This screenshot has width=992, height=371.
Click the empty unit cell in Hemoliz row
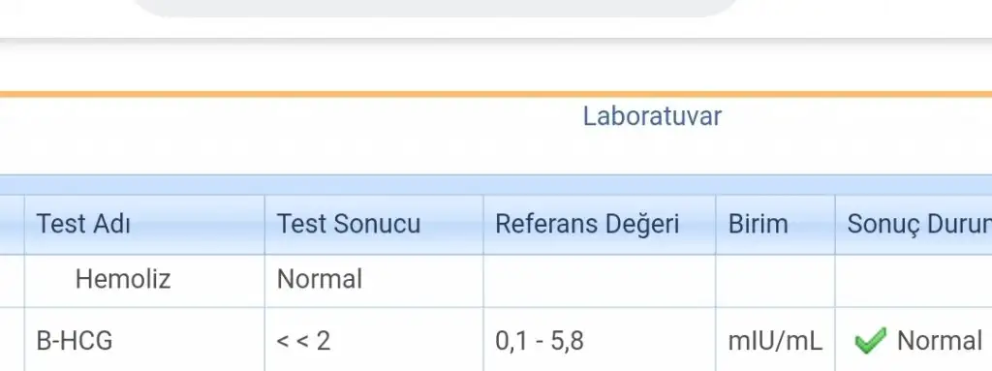(x=776, y=281)
